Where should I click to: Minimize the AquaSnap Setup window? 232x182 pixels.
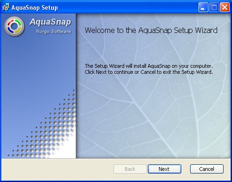(203, 7)
